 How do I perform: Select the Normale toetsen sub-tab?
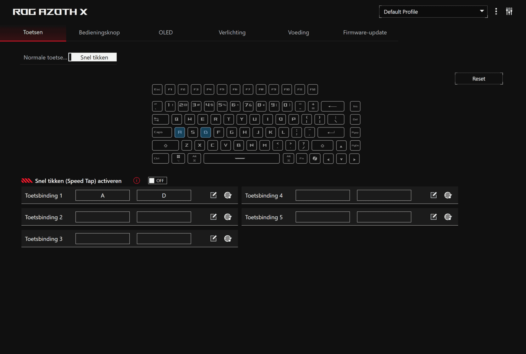click(45, 57)
